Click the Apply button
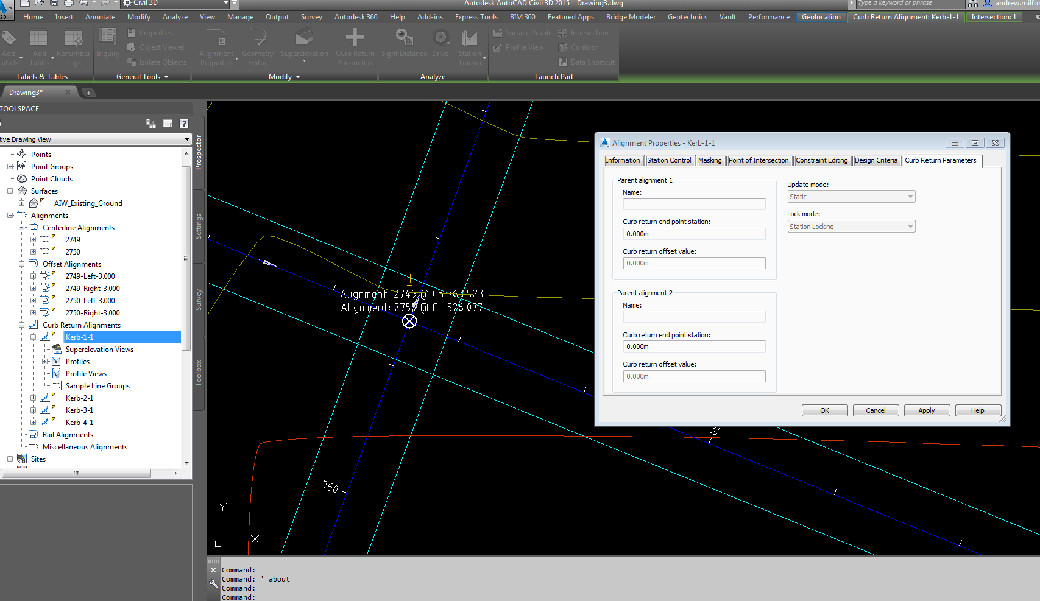This screenshot has height=601, width=1040. click(x=927, y=410)
